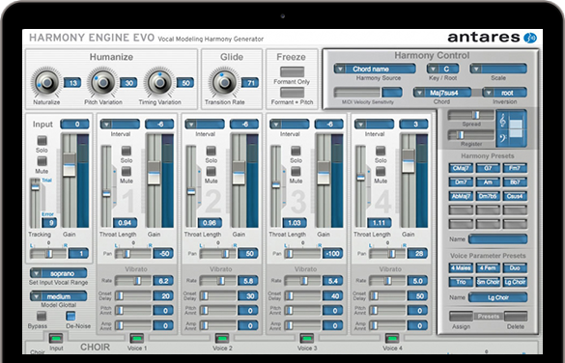Open the Inversion root dropdown
Screen dimensions: 565x363
pyautogui.click(x=504, y=93)
